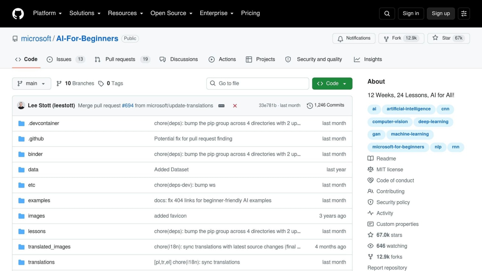This screenshot has height=271, width=482.
Task: Switch to the Pull requests tab
Action: (x=122, y=59)
